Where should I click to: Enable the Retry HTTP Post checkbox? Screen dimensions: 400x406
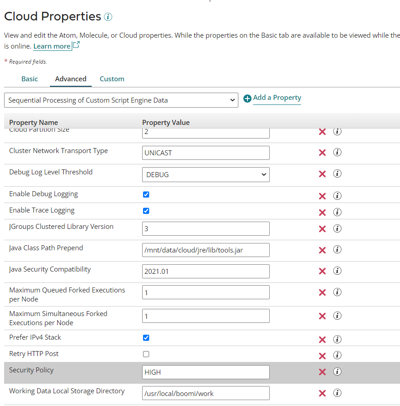click(x=146, y=354)
